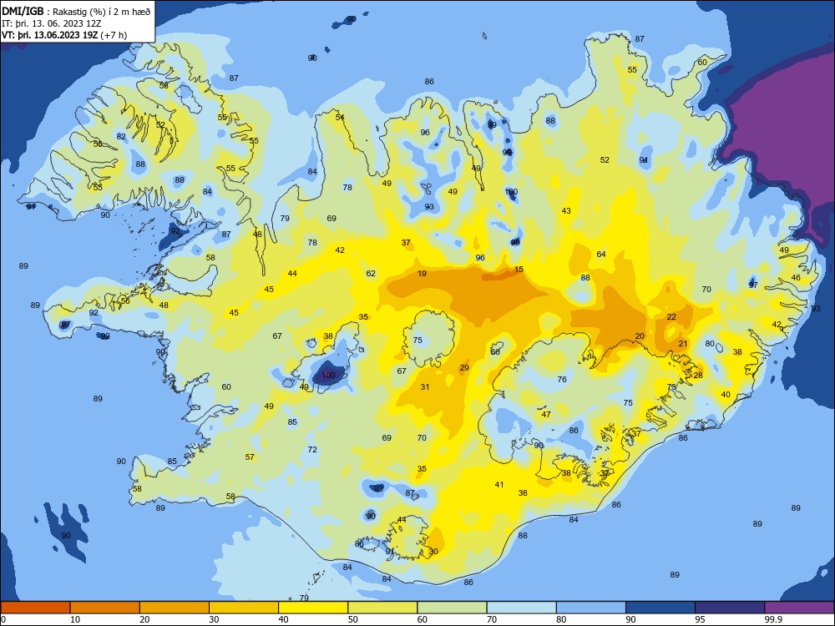835x626 pixels.
Task: Click the map value '72'
Action: click(312, 450)
